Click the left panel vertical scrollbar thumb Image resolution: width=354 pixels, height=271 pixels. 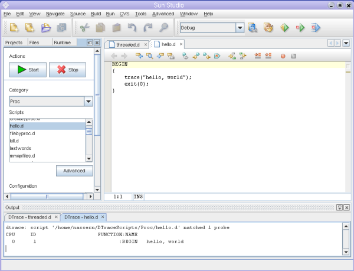point(97,95)
